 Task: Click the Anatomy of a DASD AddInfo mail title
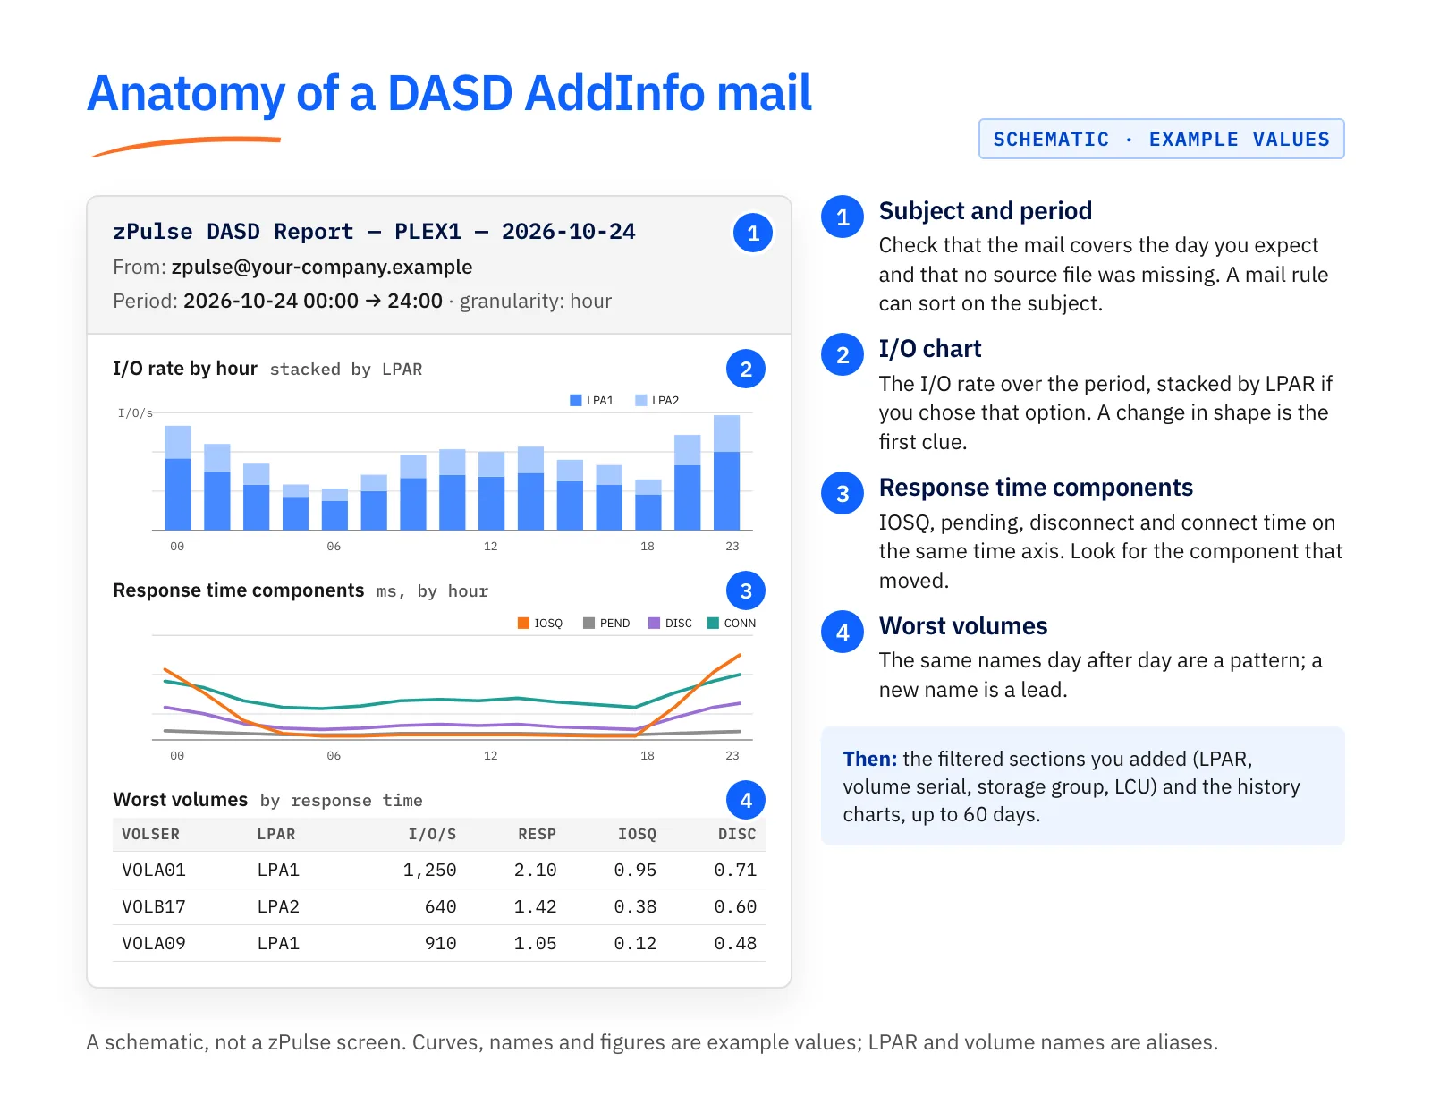click(x=450, y=93)
